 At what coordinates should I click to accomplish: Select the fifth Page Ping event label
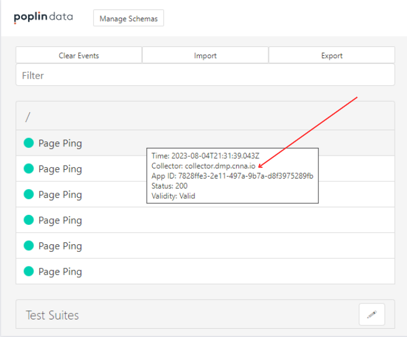[x=60, y=246]
